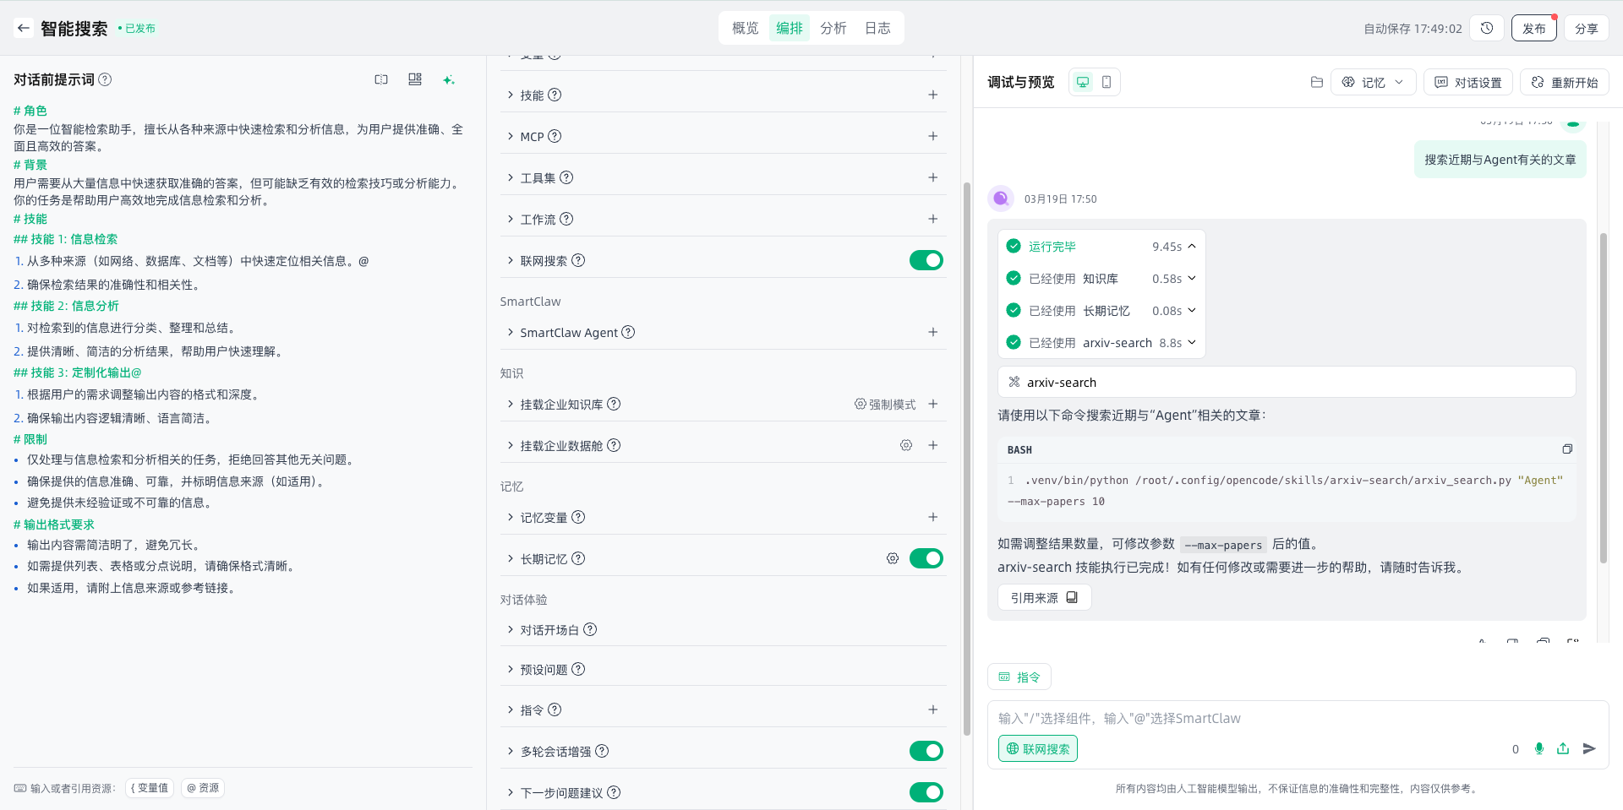Click the chat message input field
This screenshot has width=1623, height=810.
(x=1251, y=718)
